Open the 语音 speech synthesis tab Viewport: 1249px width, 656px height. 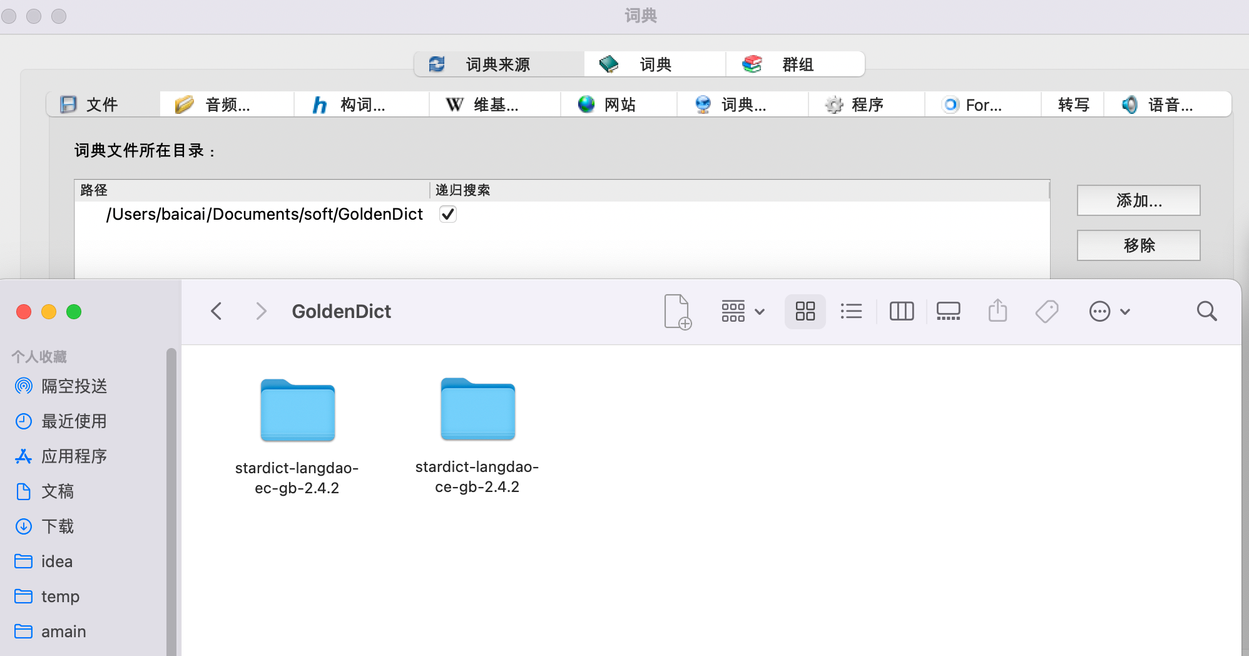[1168, 105]
